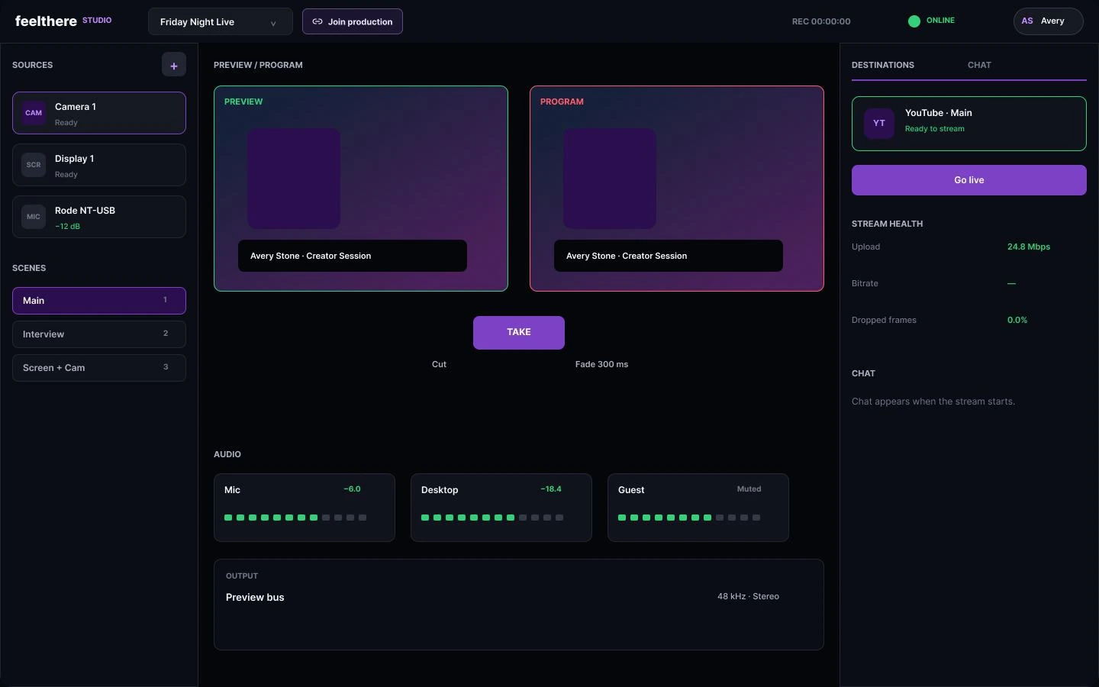1099x687 pixels.
Task: Click the Program monitor
Action: point(677,189)
